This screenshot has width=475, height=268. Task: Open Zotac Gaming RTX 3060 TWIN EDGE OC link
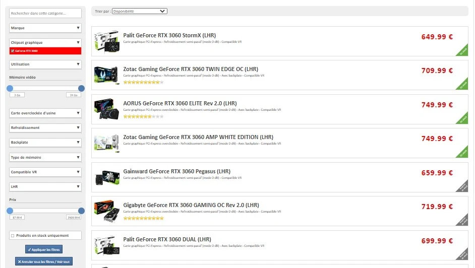[191, 69]
